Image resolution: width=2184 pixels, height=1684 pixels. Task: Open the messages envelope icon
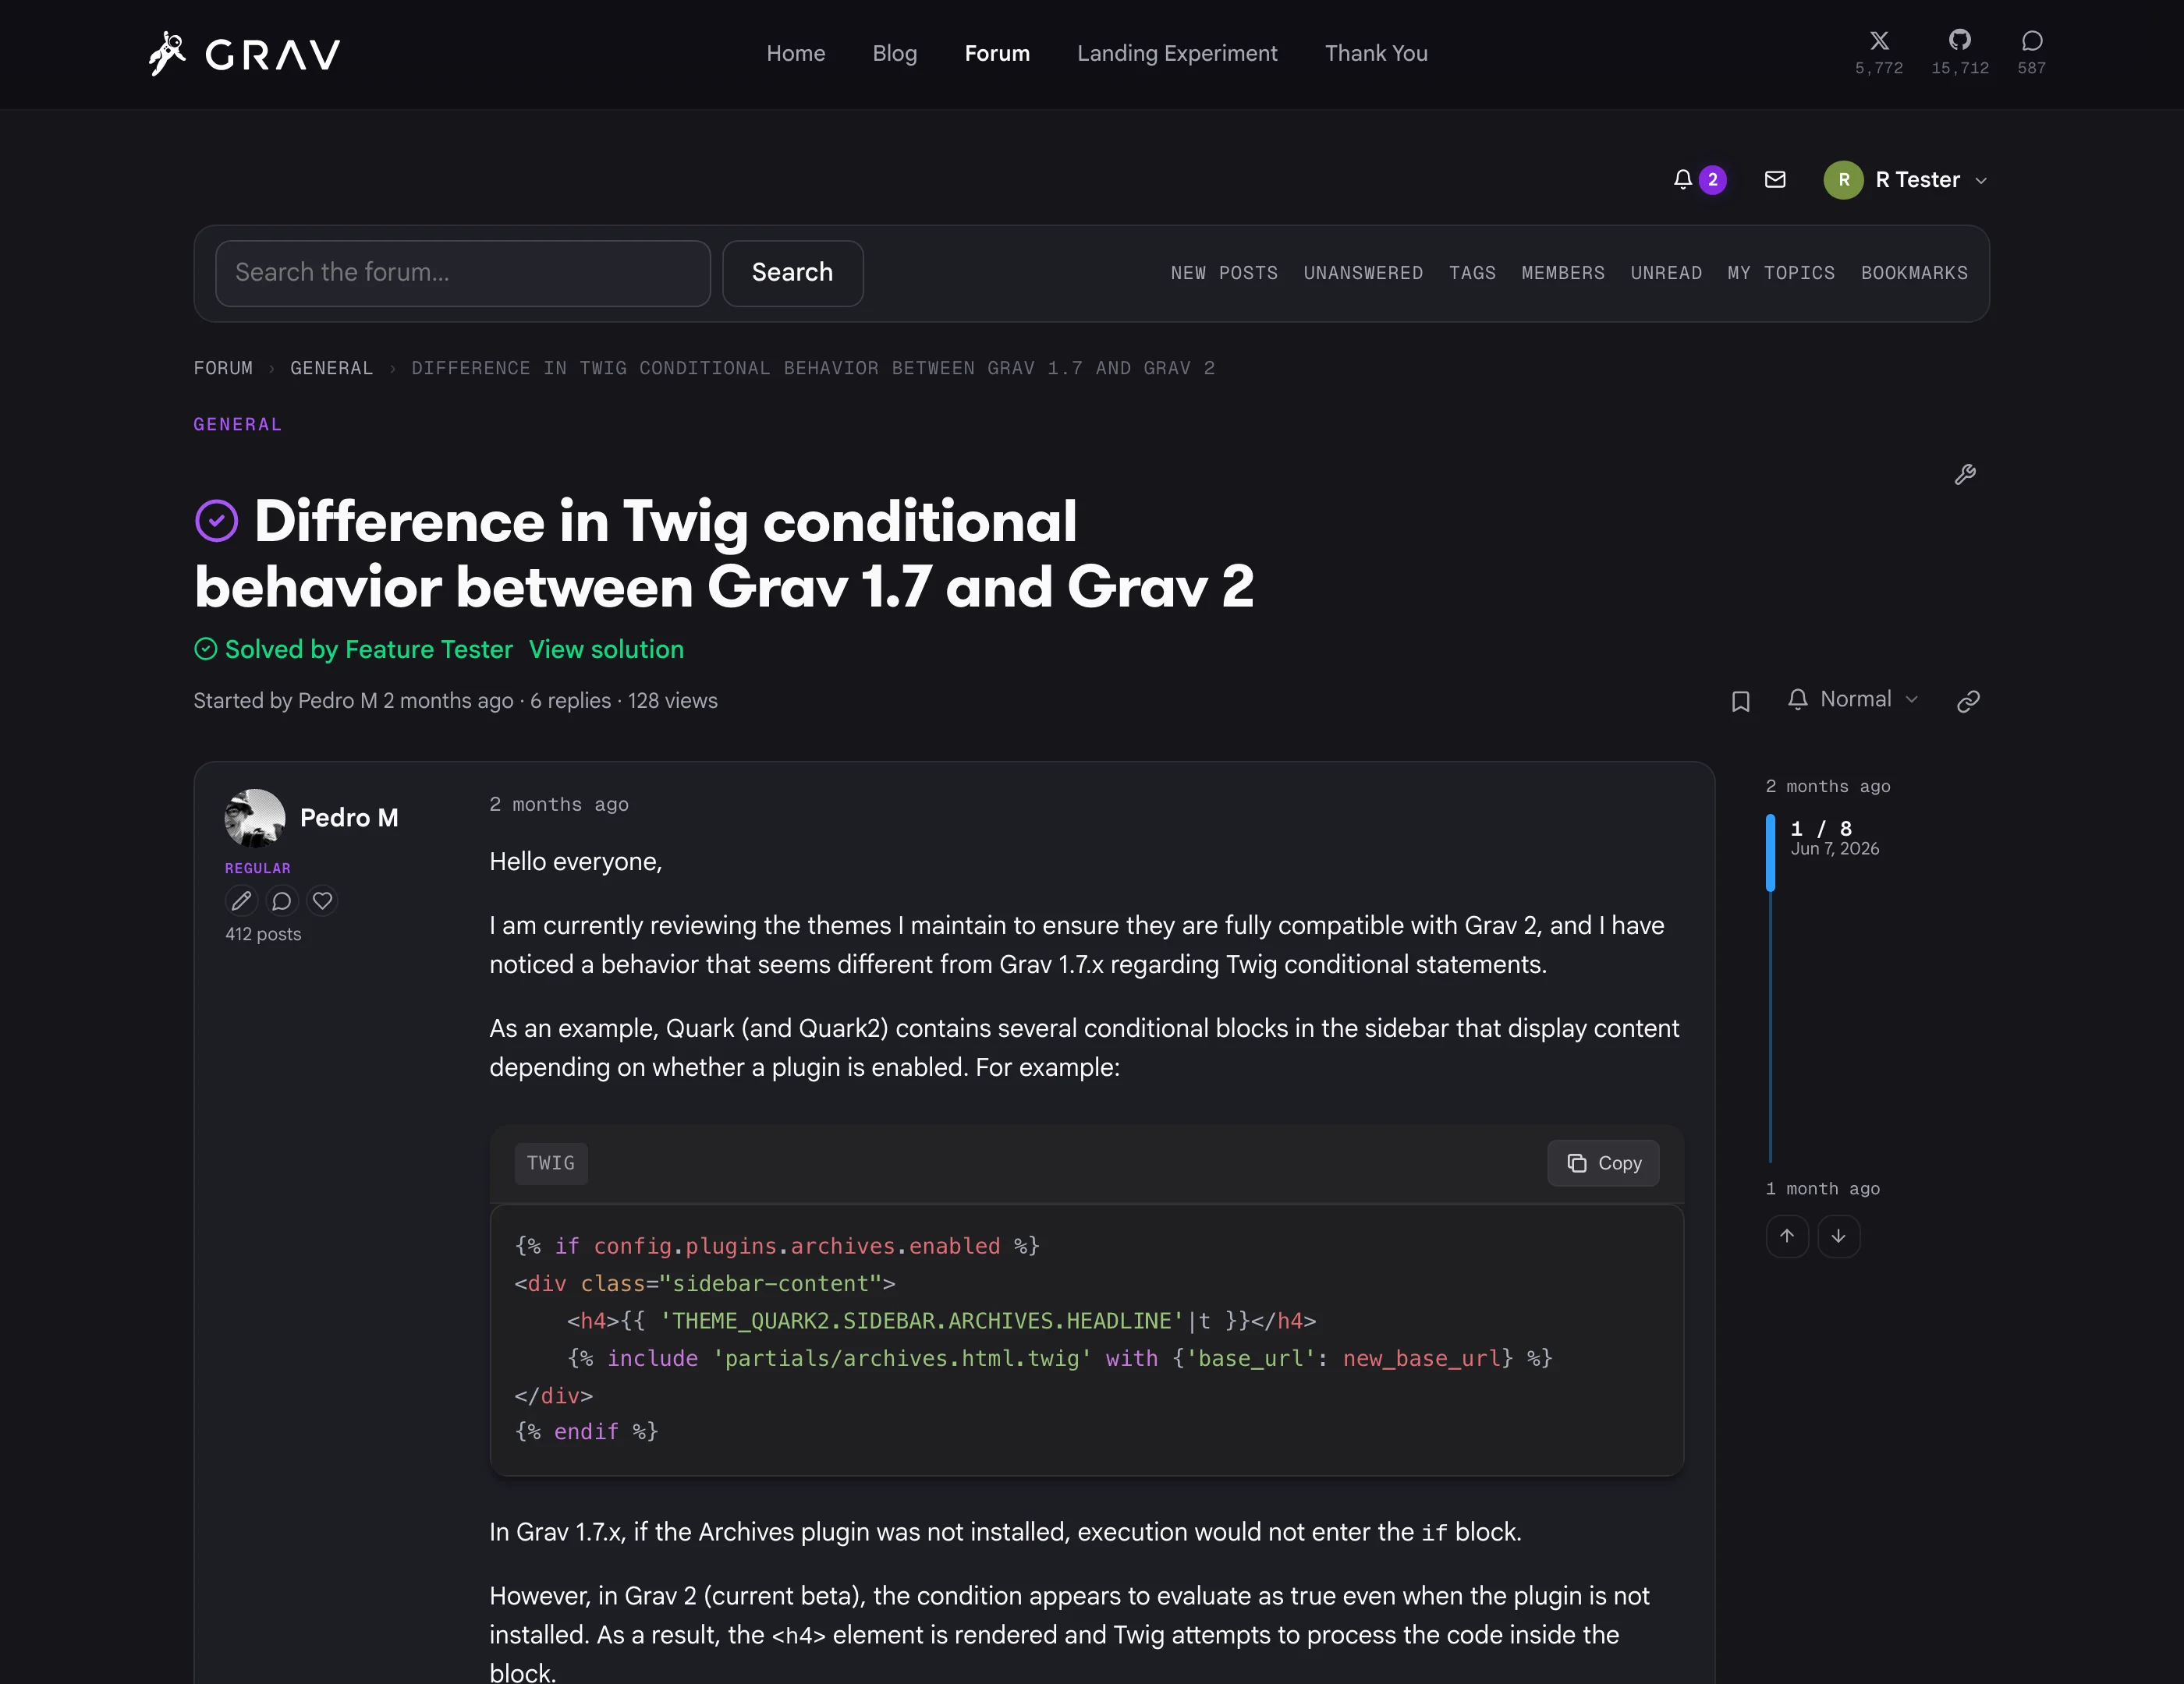coord(1775,180)
